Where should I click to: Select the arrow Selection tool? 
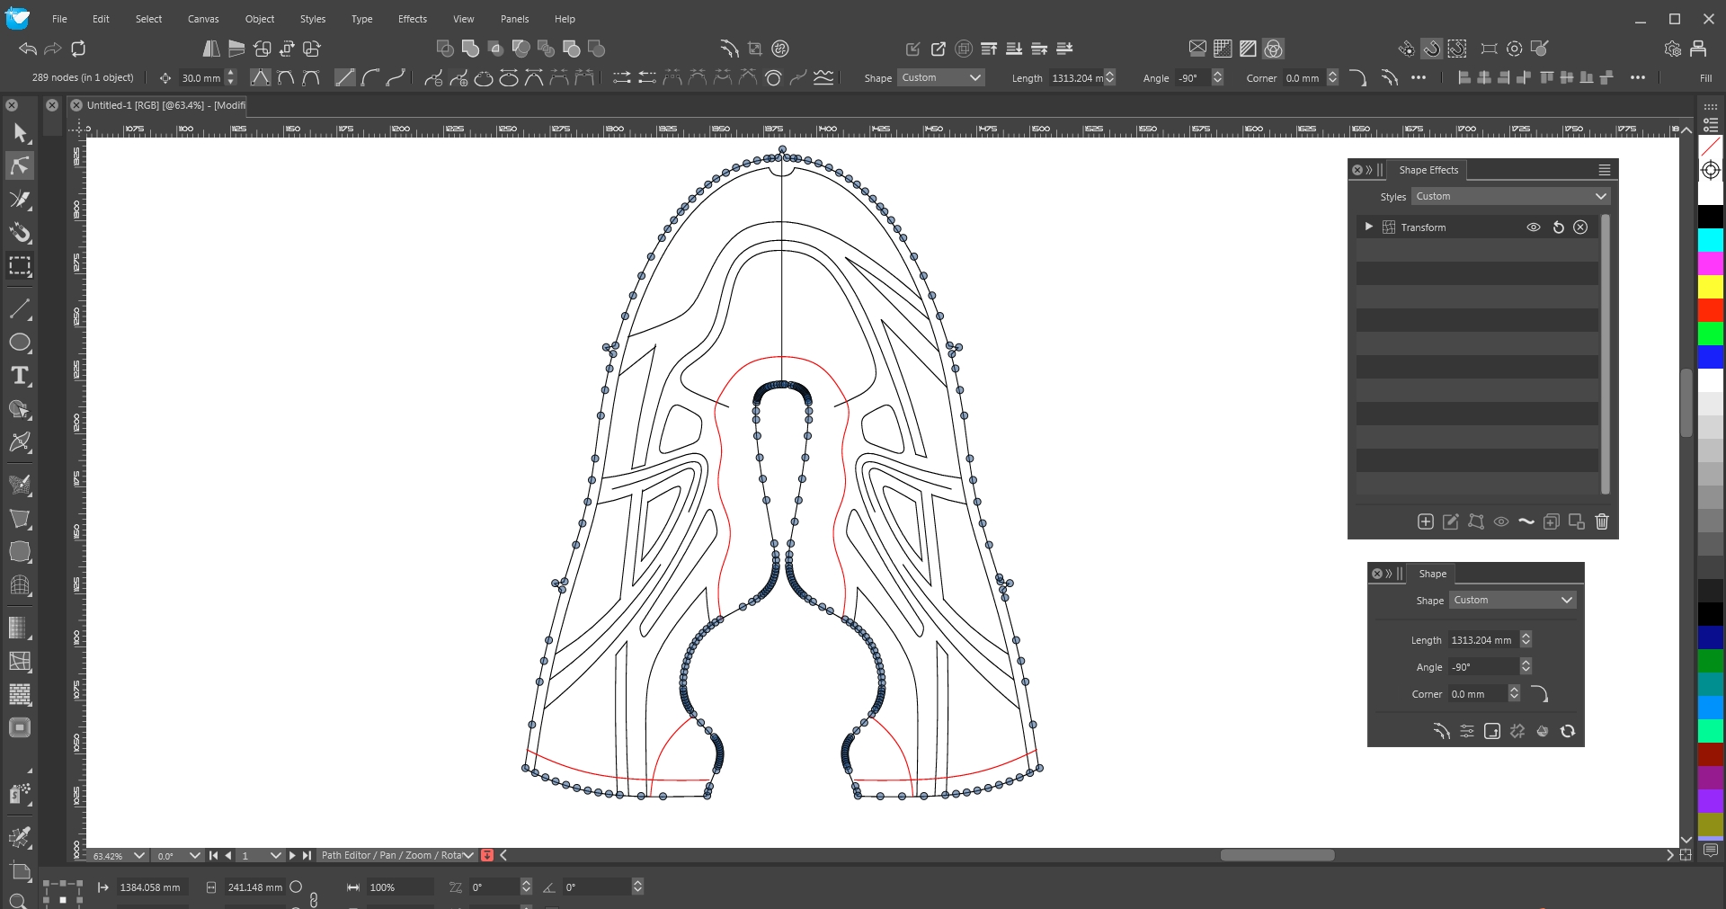coord(20,133)
